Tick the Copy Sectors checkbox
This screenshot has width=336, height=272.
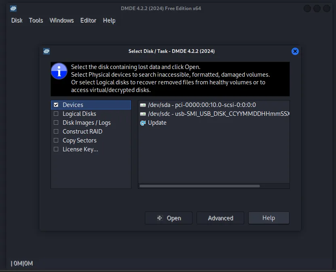[56, 140]
